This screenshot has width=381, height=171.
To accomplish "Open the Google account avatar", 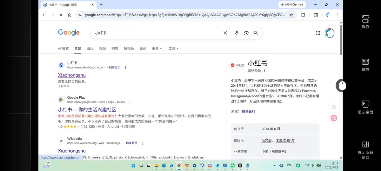I will pos(330,33).
